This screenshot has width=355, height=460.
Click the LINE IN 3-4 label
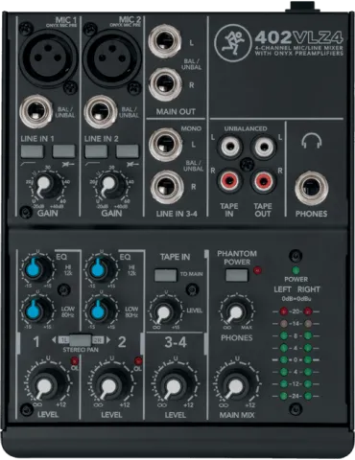pos(177,214)
